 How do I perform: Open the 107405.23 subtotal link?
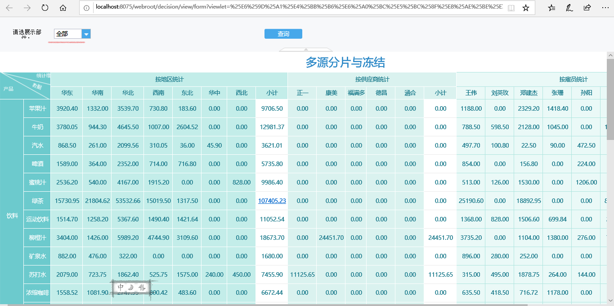(272, 201)
